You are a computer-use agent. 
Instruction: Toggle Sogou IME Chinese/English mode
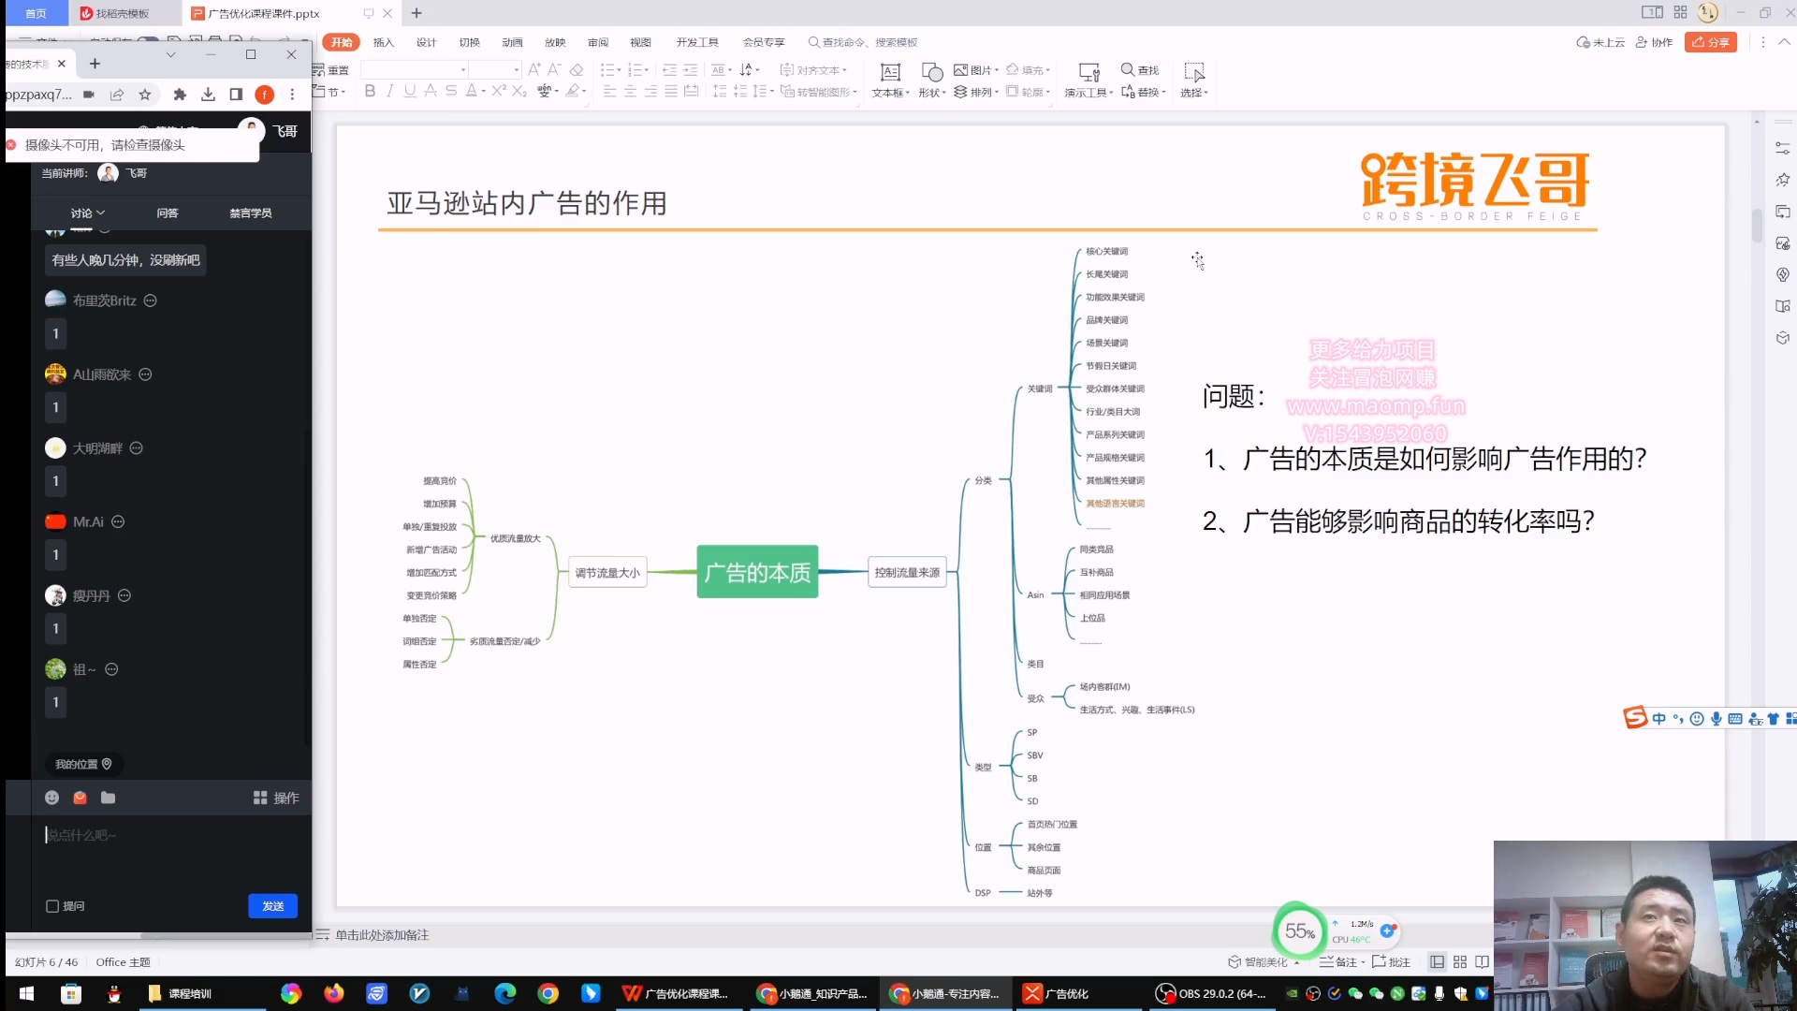pos(1658,719)
